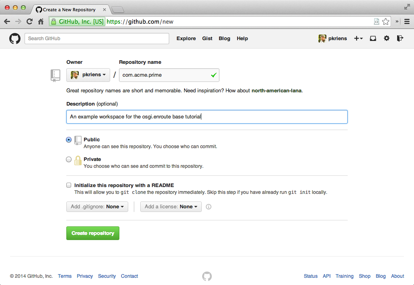The image size is (414, 285).
Task: Show hidden extensions via the double chevron
Action: pos(397,22)
